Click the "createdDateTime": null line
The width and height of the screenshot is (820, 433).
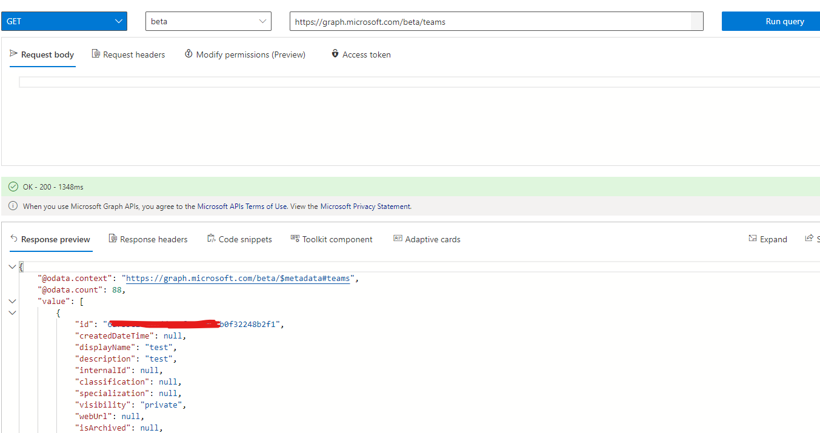(130, 336)
